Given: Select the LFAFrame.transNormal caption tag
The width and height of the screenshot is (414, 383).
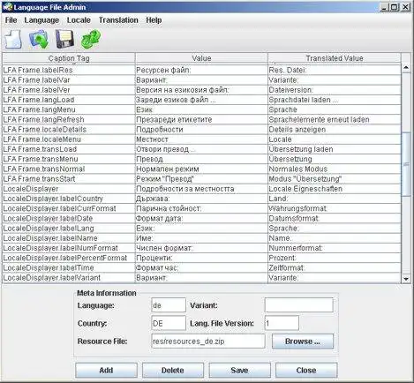Looking at the screenshot, I should tap(44, 169).
